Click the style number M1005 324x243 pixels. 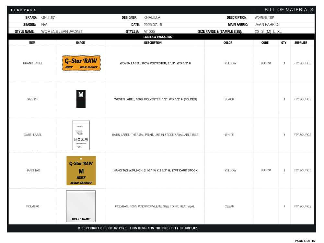click(x=149, y=31)
